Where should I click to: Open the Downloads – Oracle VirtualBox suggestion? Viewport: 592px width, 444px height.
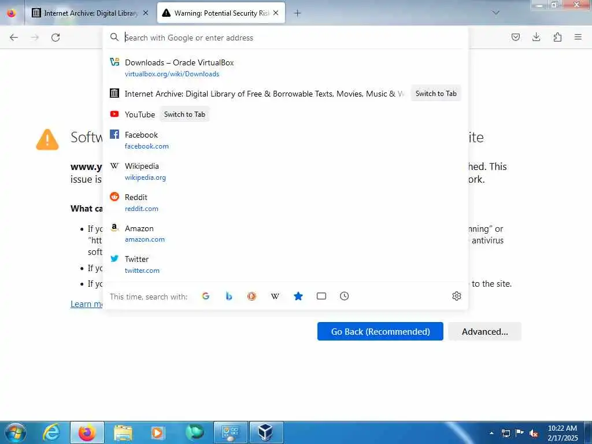[286, 68]
